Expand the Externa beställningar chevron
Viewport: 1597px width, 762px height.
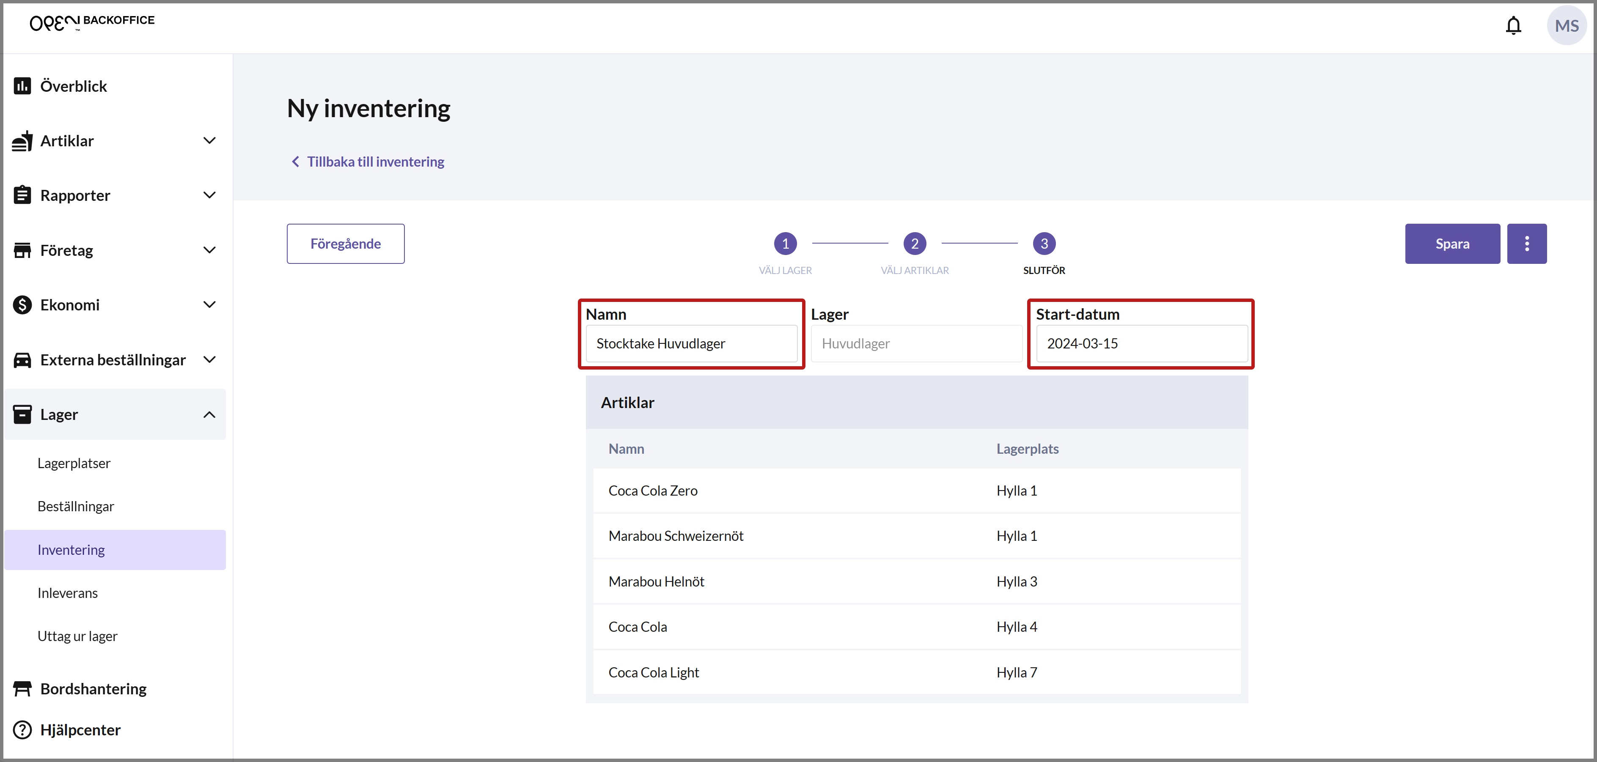[209, 360]
